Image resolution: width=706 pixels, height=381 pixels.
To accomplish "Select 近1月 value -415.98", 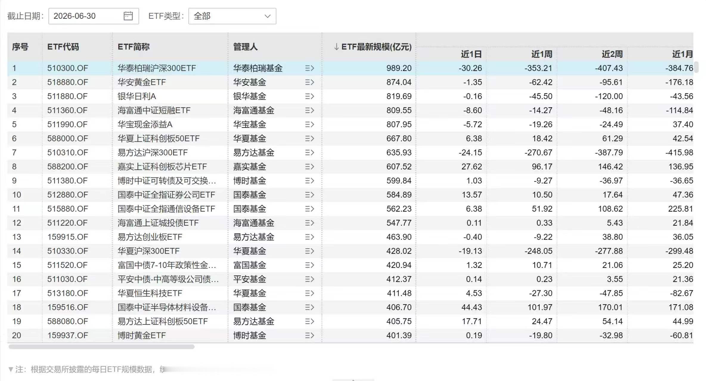I will (679, 152).
